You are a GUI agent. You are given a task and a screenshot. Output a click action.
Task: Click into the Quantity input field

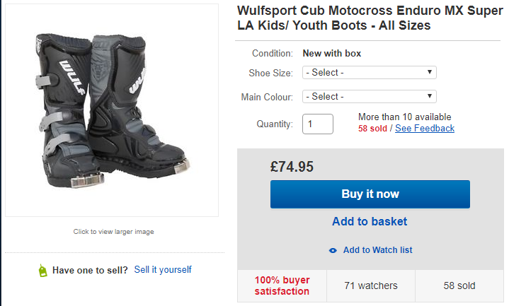(318, 124)
